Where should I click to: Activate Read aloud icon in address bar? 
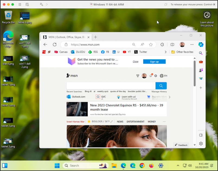[x=142, y=45]
